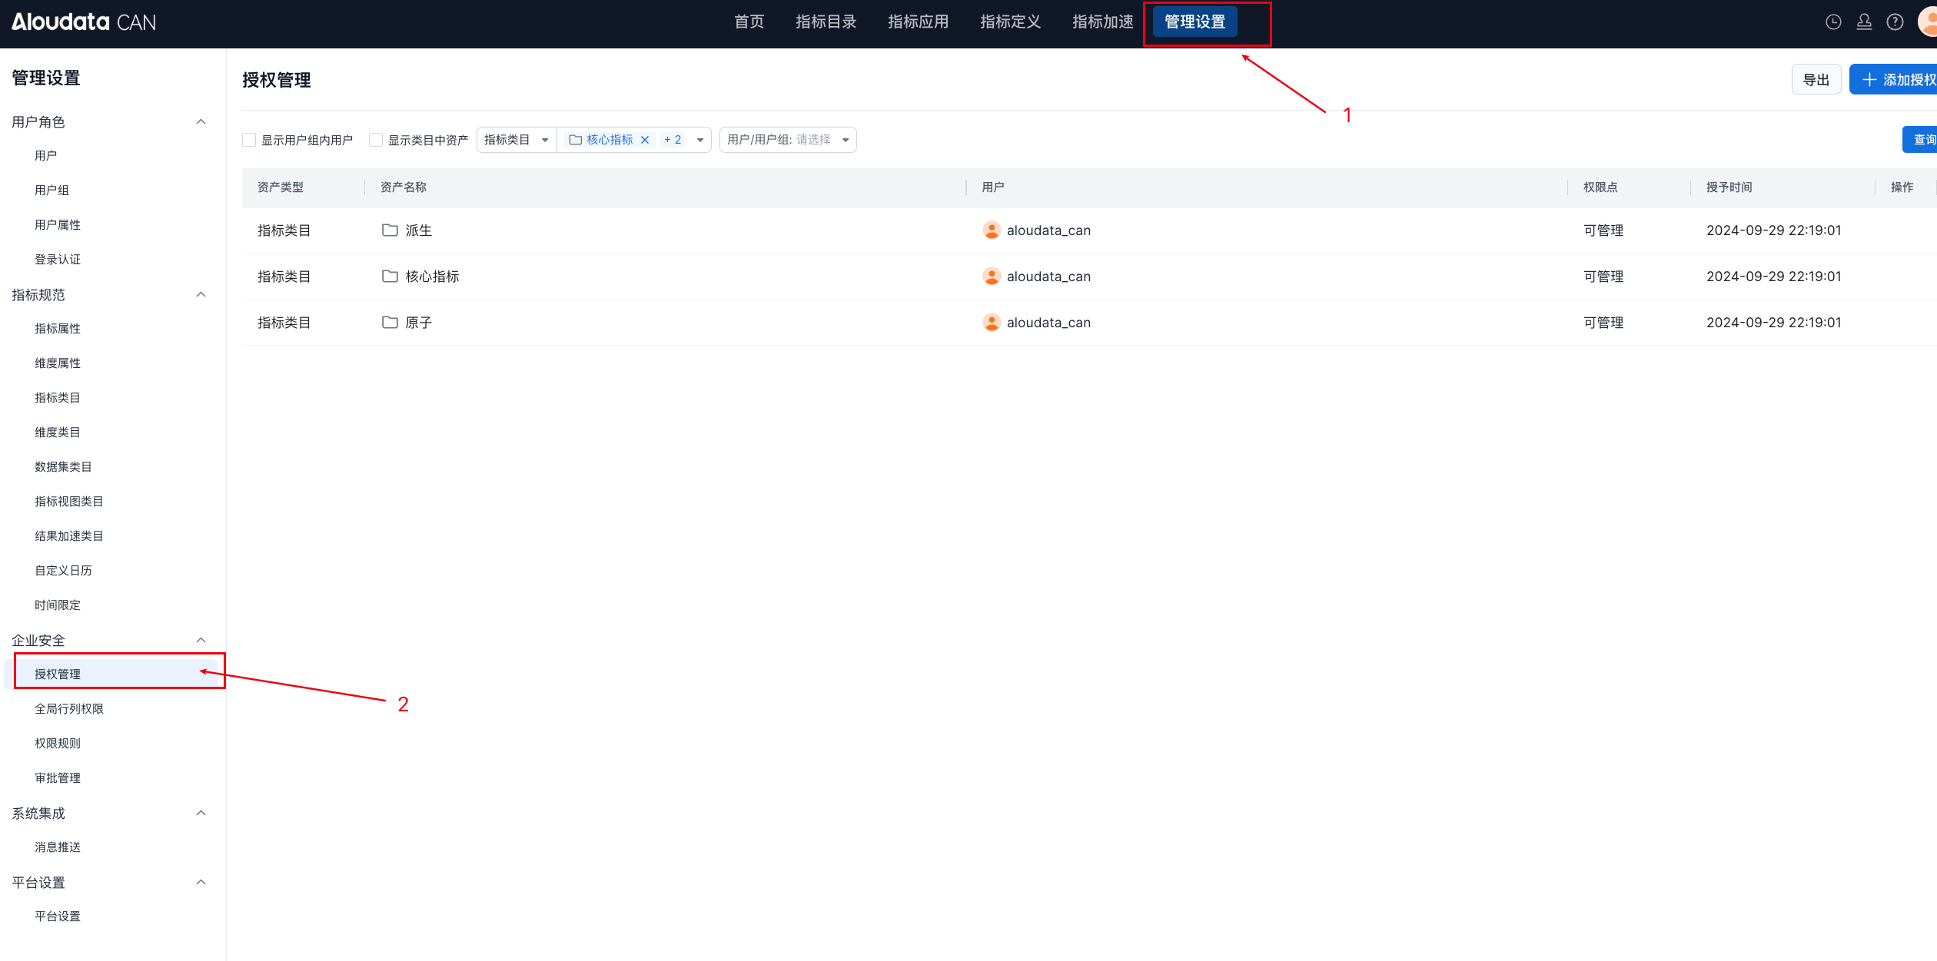The image size is (1937, 961).
Task: Click the folder icon beside 原子
Action: coord(390,323)
